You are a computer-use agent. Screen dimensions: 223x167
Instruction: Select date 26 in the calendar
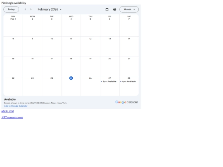[x=90, y=78]
